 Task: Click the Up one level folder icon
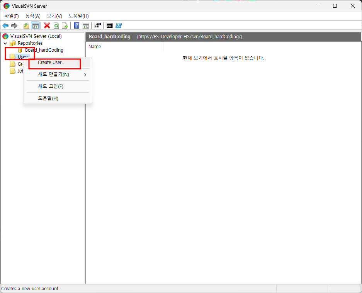(x=26, y=25)
